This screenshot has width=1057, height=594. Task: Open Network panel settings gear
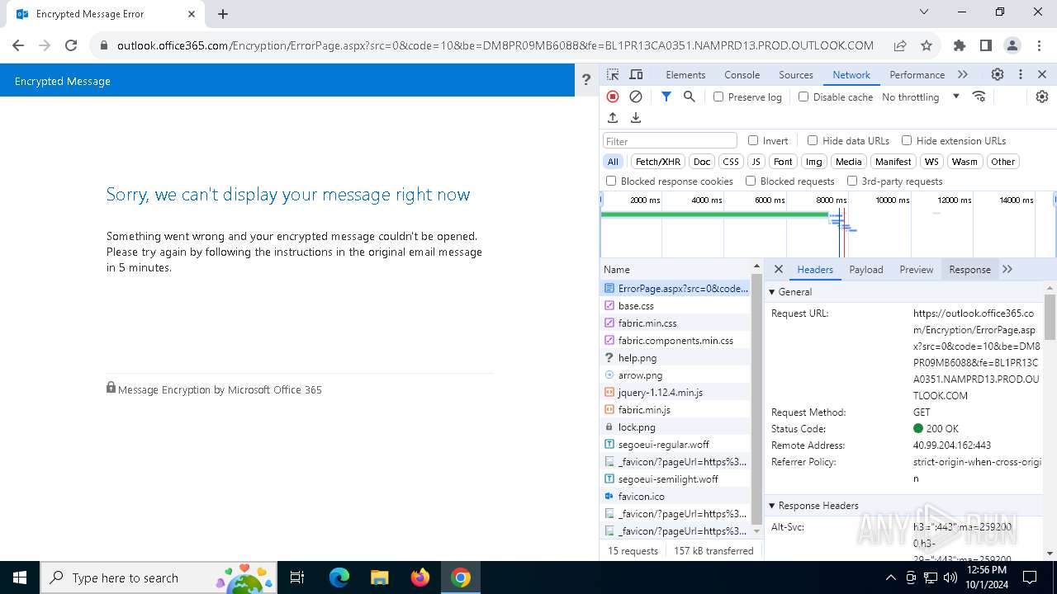pyautogui.click(x=1042, y=97)
